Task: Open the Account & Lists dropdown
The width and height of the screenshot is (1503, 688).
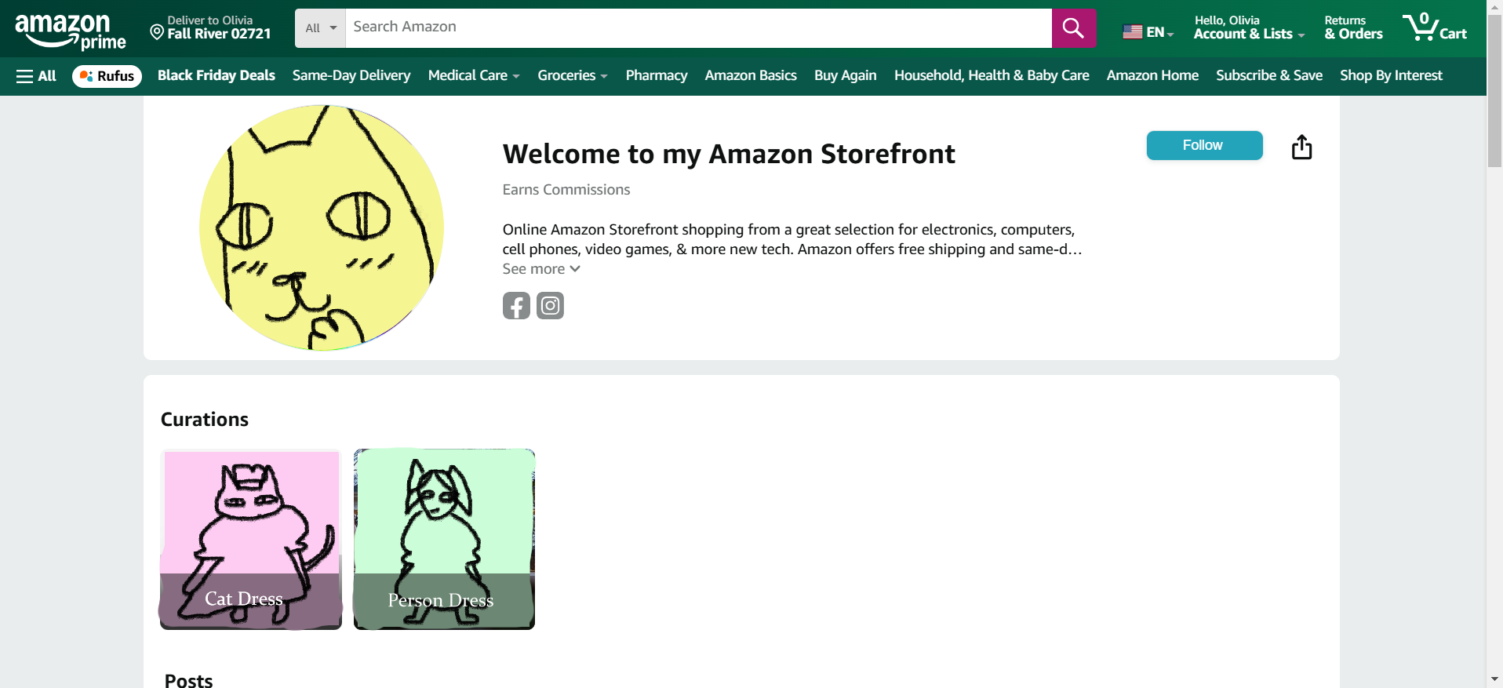Action: coord(1249,27)
